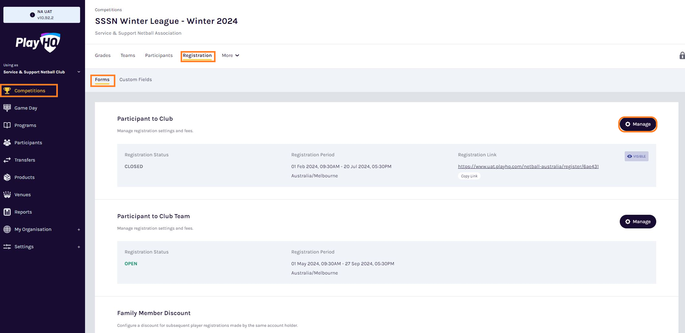Image resolution: width=685 pixels, height=333 pixels.
Task: Open Game Day in the sidebar
Action: click(26, 108)
